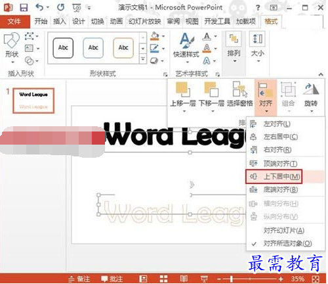Choose Align Top (顶端对齐) from menu
The width and height of the screenshot is (328, 284).
pos(285,164)
